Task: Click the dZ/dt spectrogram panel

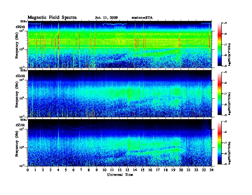Action: 120,143
